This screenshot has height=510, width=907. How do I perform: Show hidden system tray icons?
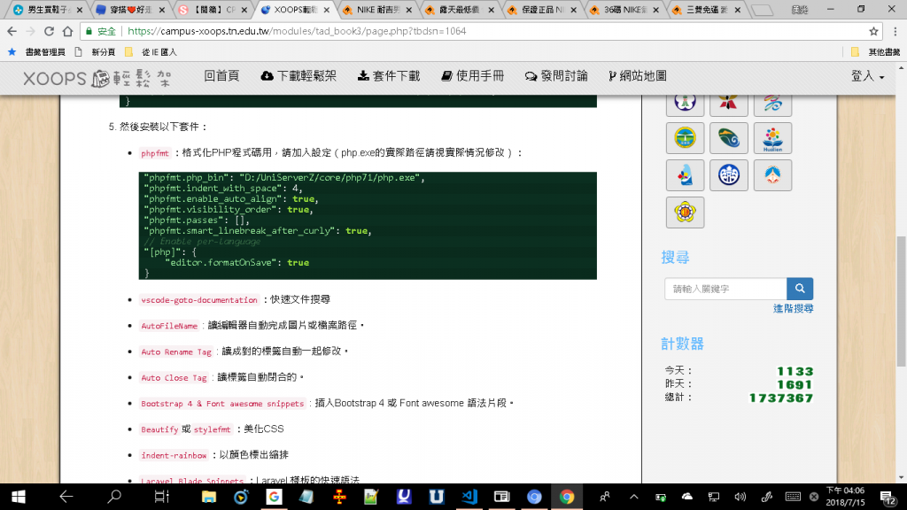[634, 497]
